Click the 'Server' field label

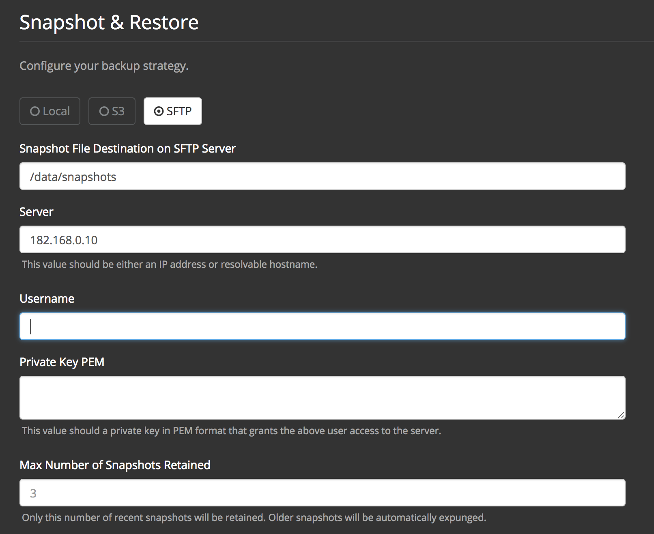[x=37, y=212]
